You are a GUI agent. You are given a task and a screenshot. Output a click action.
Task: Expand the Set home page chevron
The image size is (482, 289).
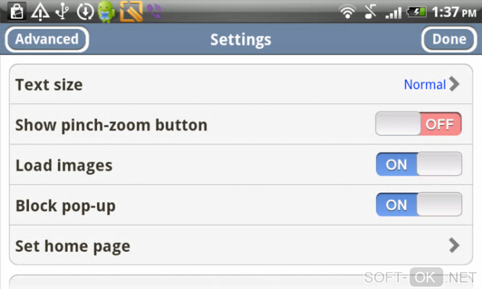[454, 245]
